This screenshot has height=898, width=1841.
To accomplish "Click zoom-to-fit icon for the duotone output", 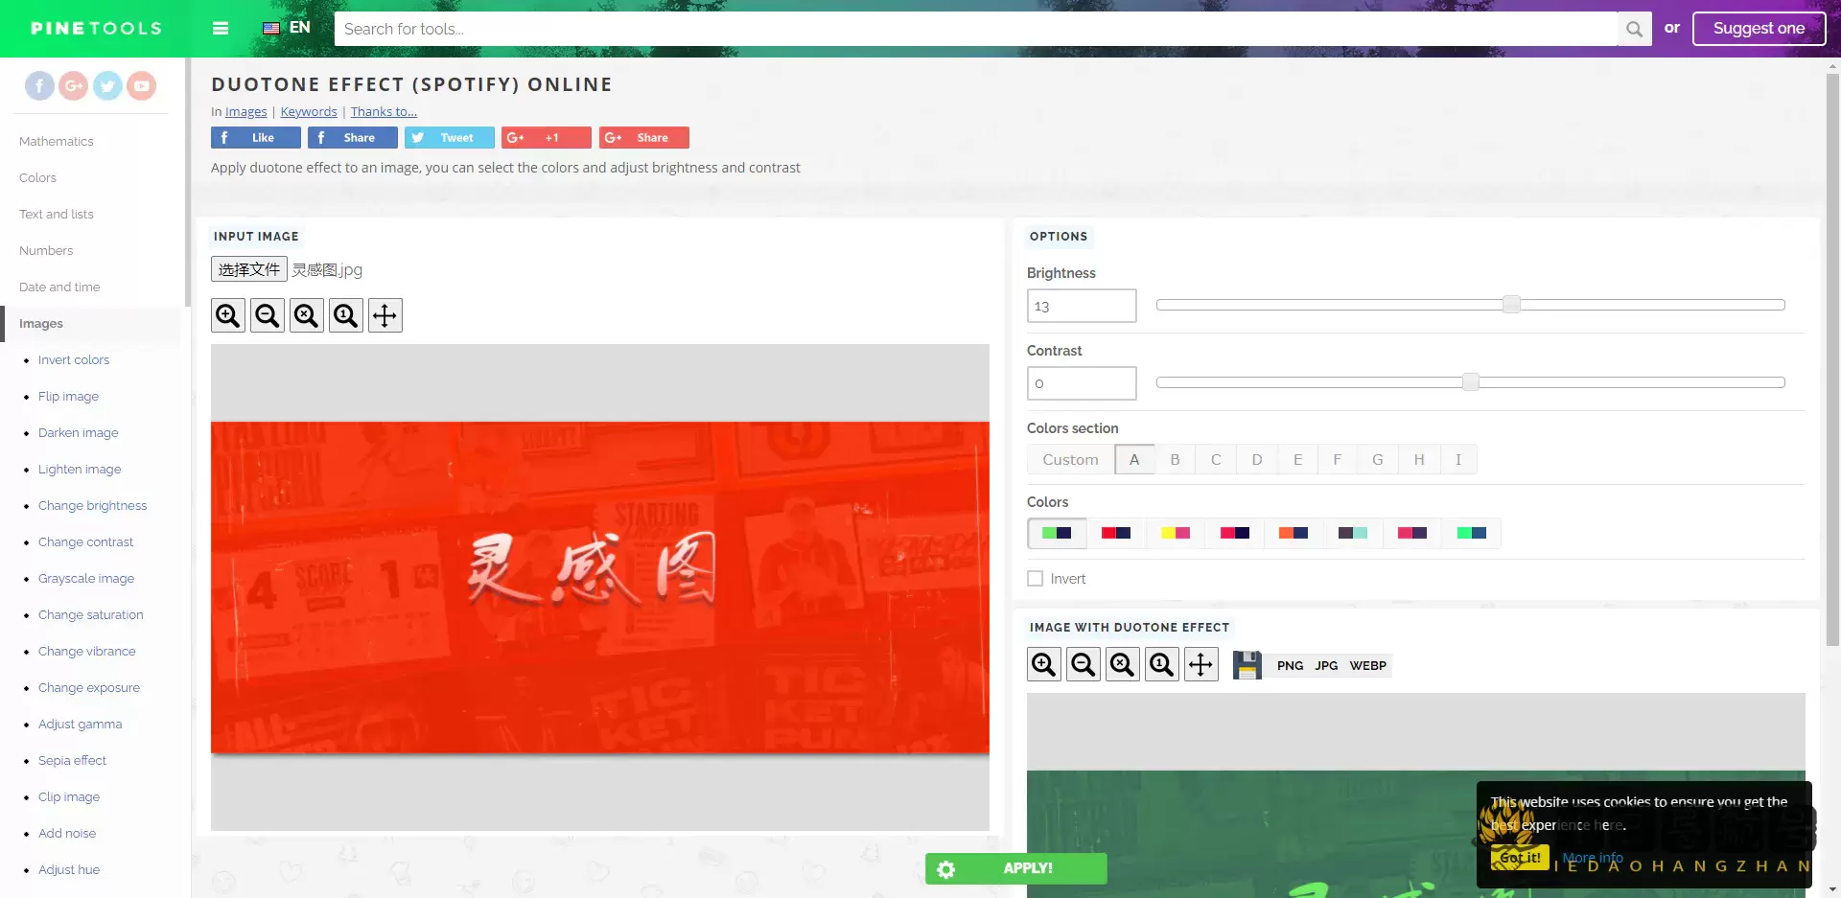I will click(x=1122, y=664).
